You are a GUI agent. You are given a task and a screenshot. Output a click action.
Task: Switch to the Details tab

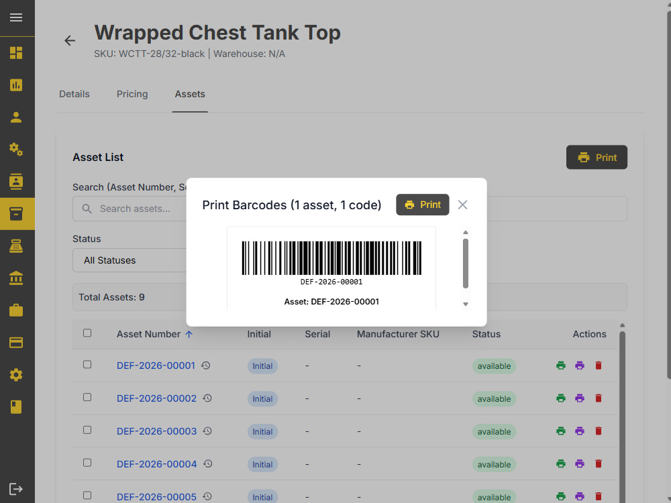pyautogui.click(x=74, y=94)
